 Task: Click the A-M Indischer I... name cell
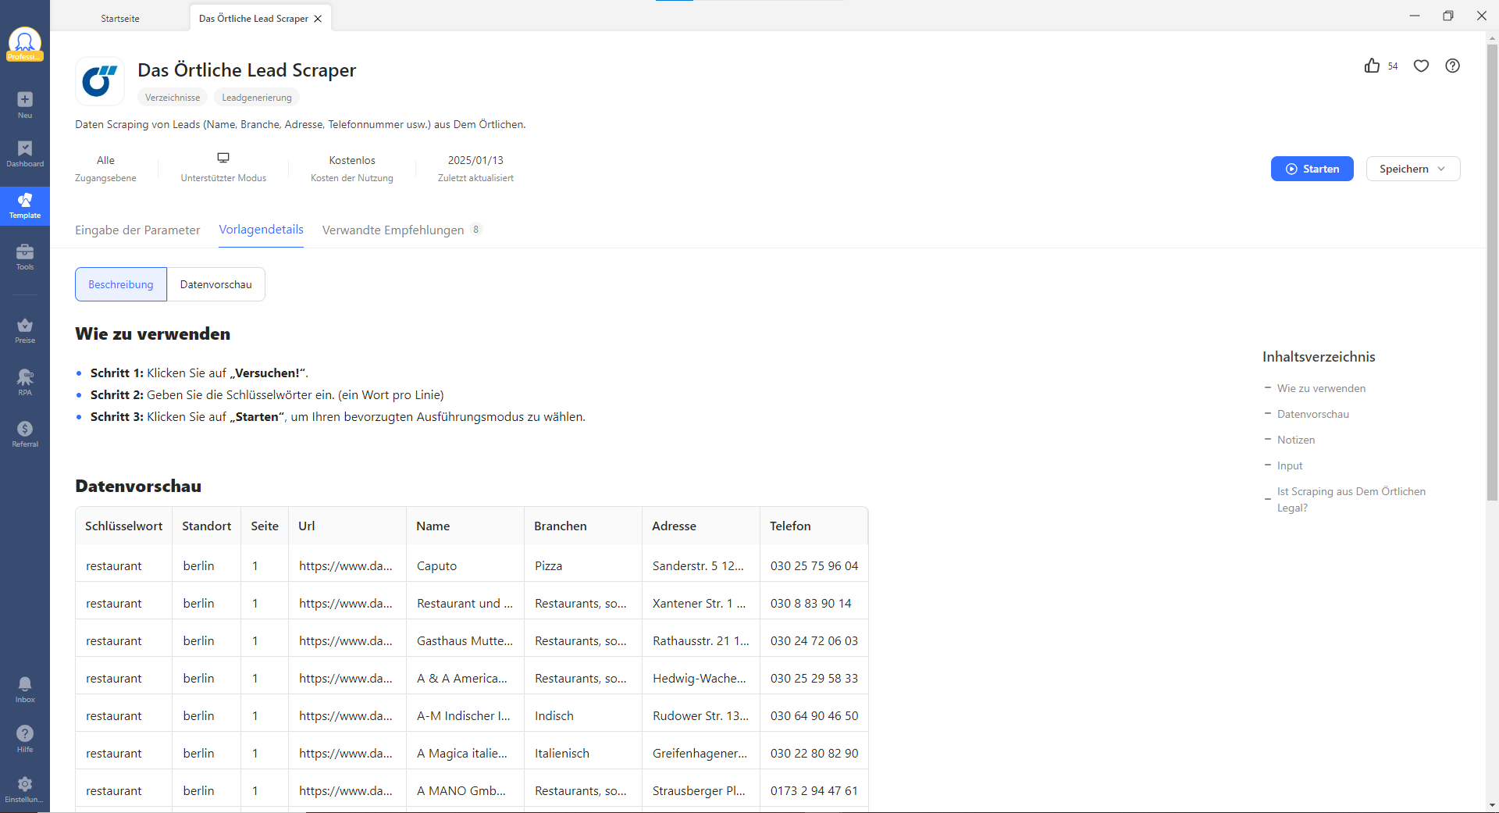click(x=464, y=716)
